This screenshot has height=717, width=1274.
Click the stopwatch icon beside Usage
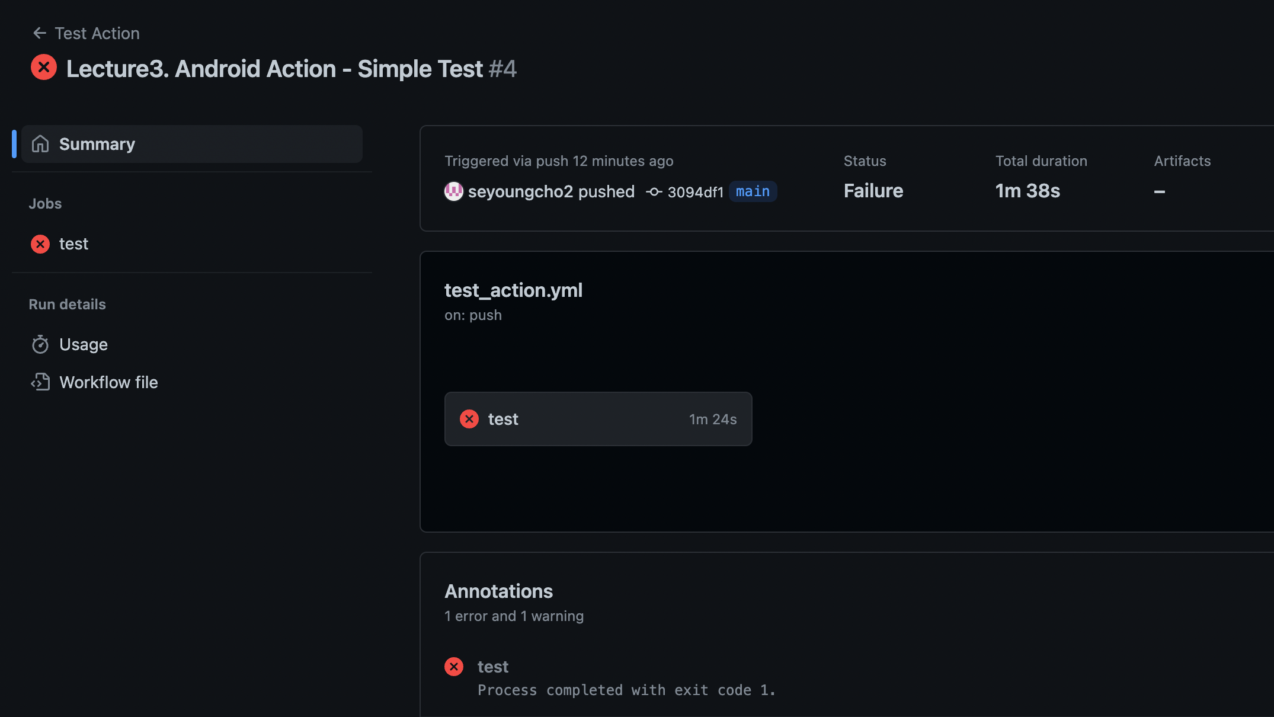[x=40, y=344]
